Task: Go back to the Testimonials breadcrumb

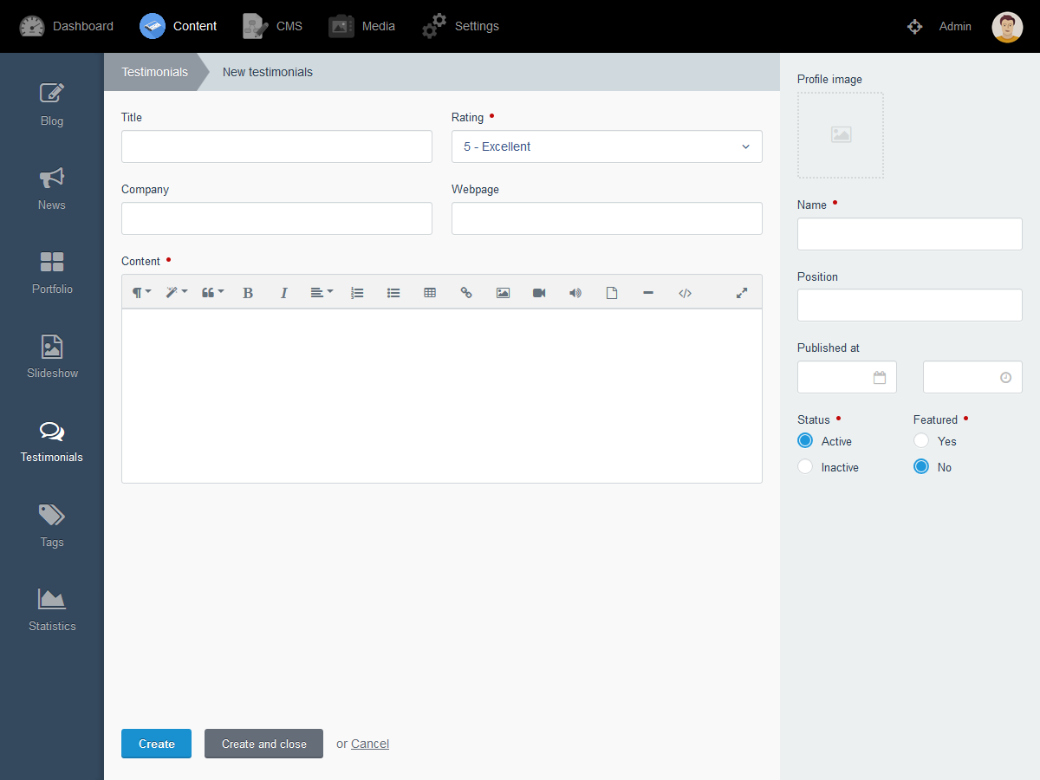Action: click(x=154, y=72)
